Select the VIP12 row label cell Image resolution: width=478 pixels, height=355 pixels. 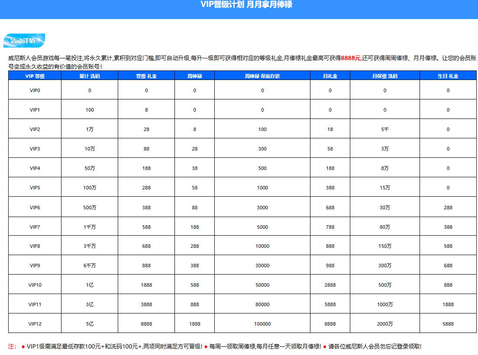click(35, 323)
